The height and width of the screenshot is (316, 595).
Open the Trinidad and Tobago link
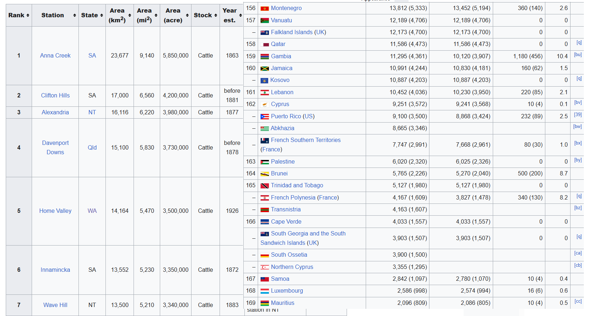(x=297, y=186)
